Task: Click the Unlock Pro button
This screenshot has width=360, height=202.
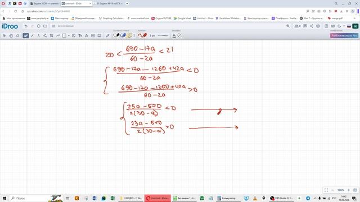Action: (344, 35)
